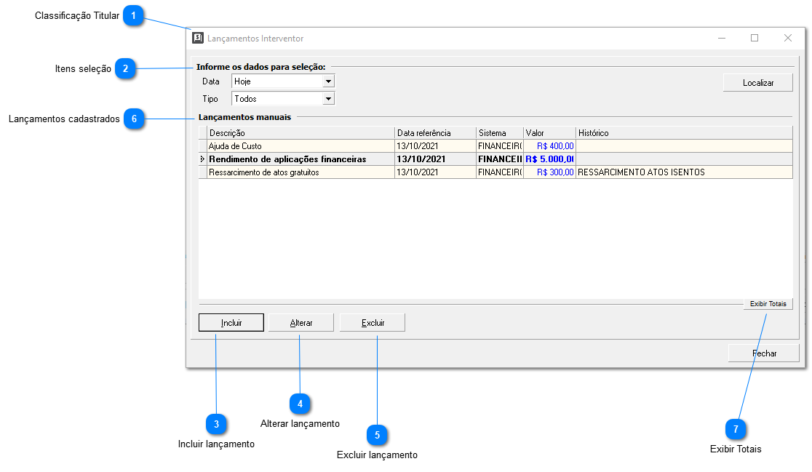This screenshot has height=472, width=812.
Task: Open the Data dropdown arrow
Action: pos(328,81)
